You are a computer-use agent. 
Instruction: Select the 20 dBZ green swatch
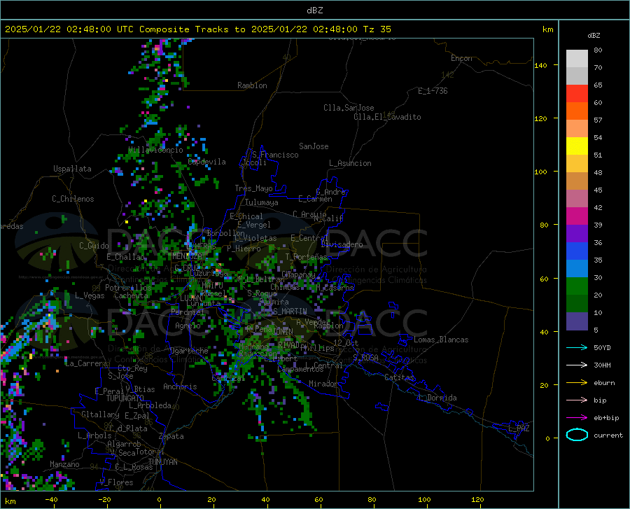pyautogui.click(x=577, y=303)
